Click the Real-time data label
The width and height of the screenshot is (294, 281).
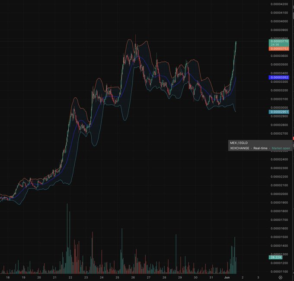click(260, 148)
